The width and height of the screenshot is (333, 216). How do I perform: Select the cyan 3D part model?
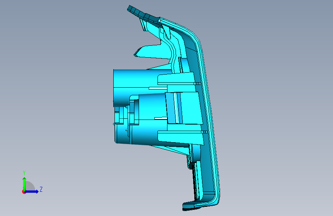click(167, 108)
